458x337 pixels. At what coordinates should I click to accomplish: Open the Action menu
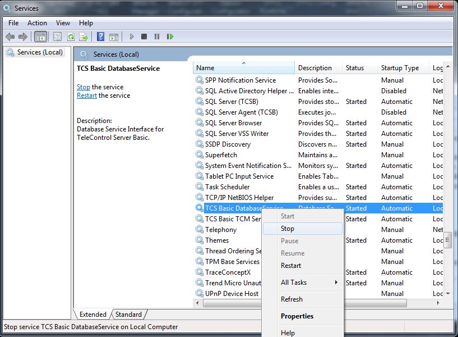(37, 23)
